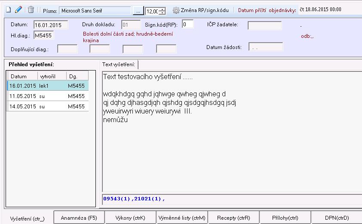Select the examination row dated 11.05.2015
The image size is (362, 224).
click(x=48, y=96)
